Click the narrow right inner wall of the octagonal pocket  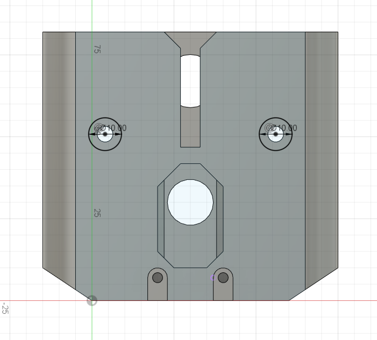click(x=220, y=219)
